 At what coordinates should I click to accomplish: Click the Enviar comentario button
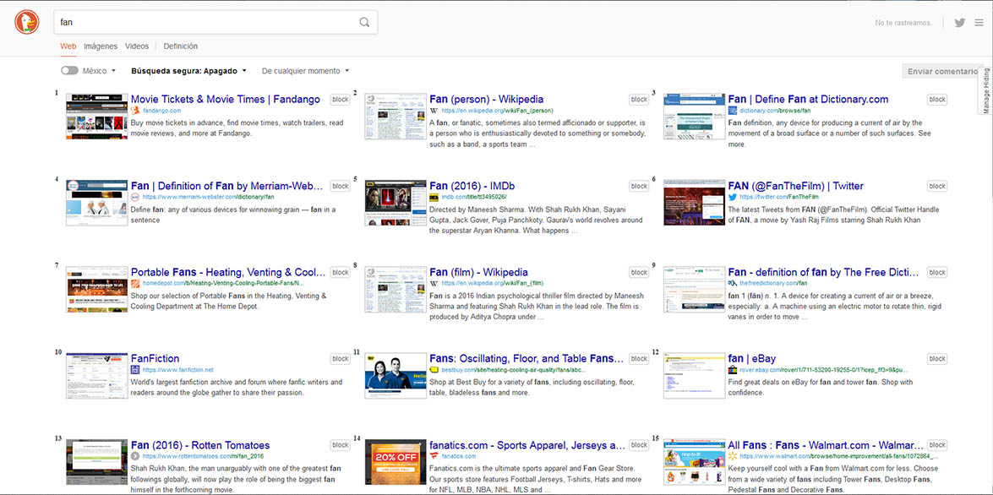click(x=942, y=71)
